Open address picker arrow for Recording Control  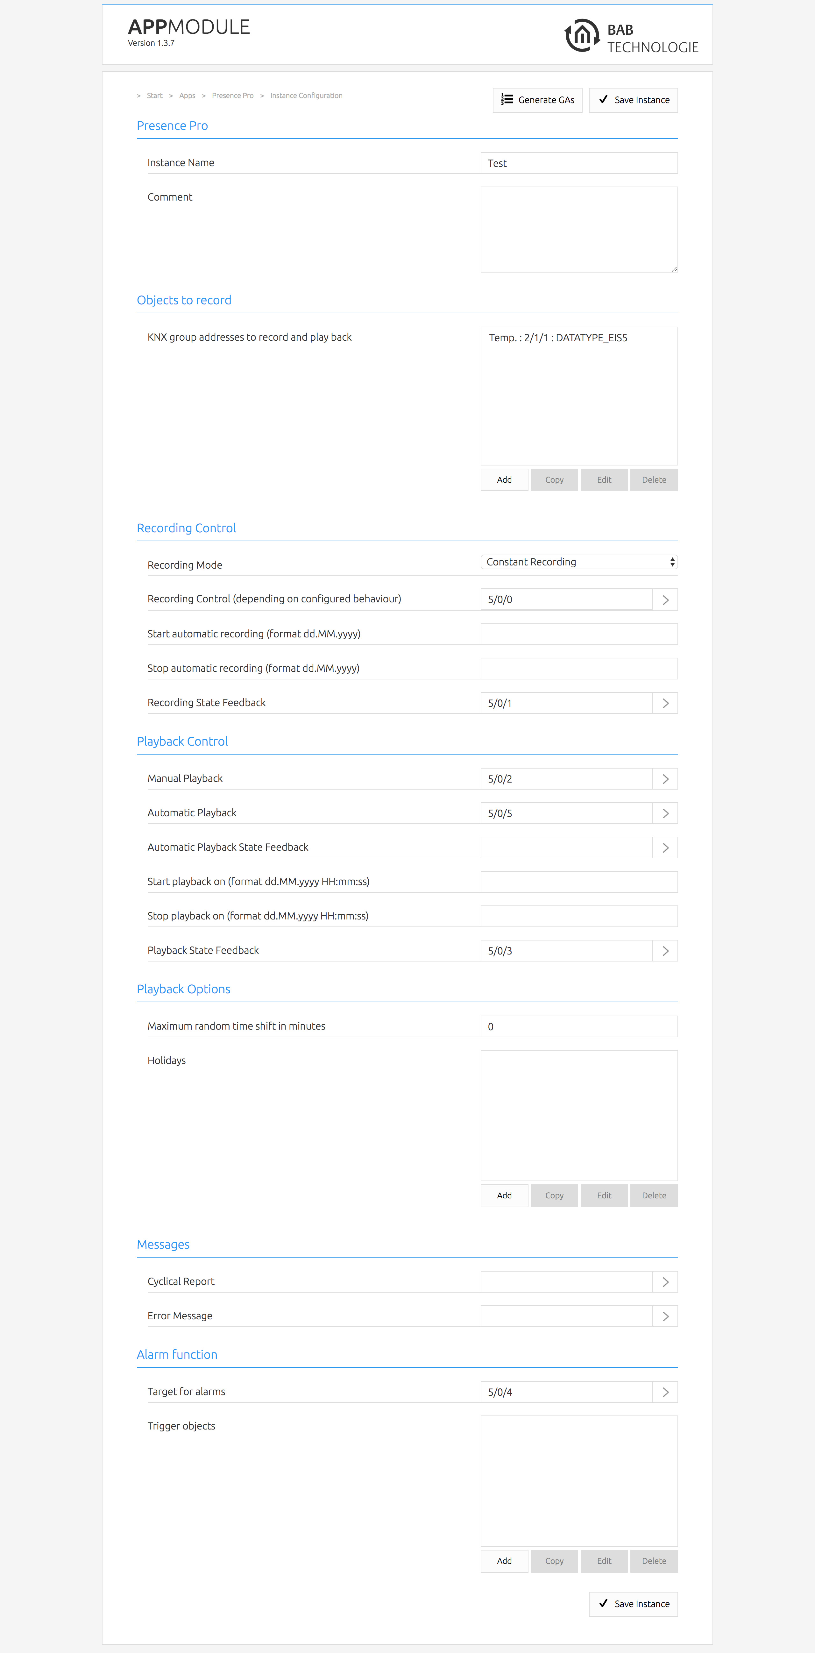(665, 599)
